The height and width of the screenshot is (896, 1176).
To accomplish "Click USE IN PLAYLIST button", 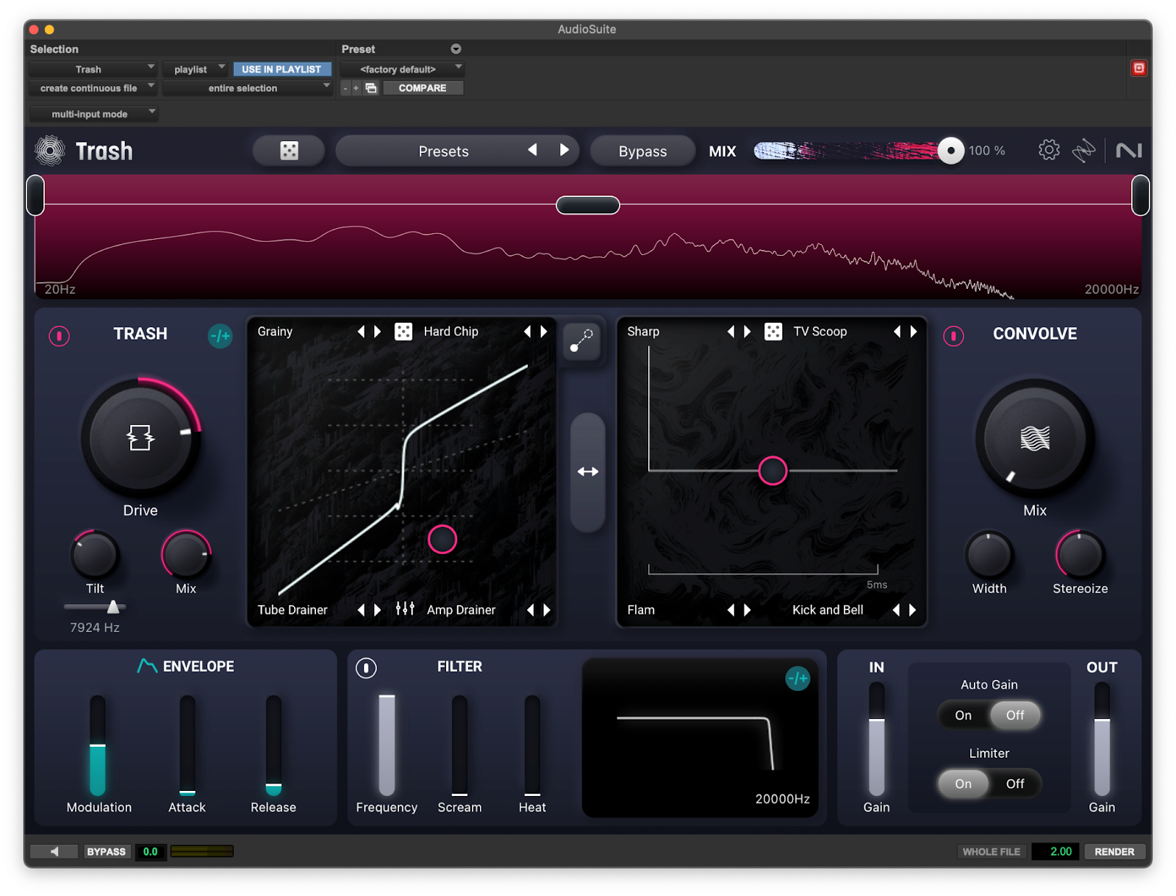I will [x=282, y=69].
